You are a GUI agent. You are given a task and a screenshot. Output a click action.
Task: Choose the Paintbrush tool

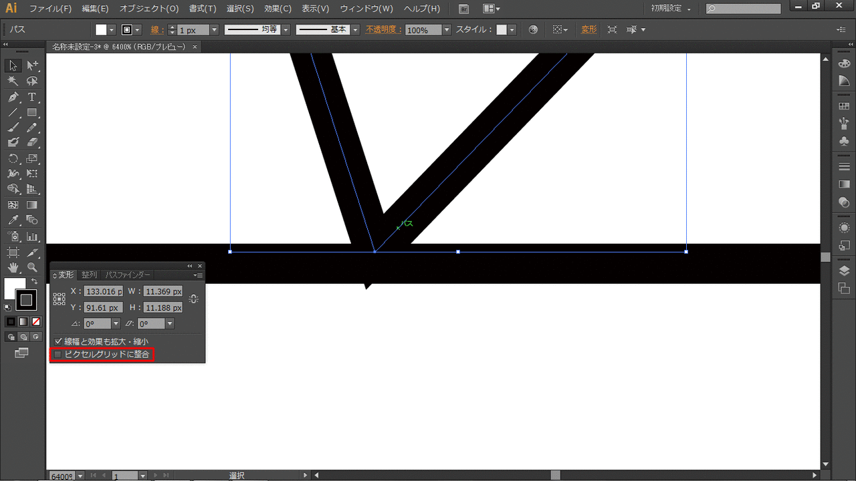tap(13, 128)
